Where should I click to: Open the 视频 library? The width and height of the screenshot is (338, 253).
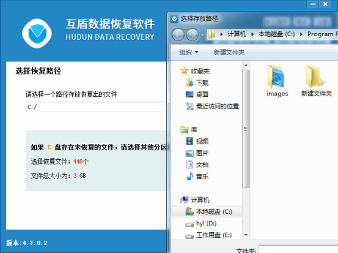pyautogui.click(x=202, y=142)
